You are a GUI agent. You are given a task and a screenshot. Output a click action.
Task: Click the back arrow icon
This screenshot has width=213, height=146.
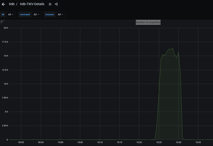[3, 4]
